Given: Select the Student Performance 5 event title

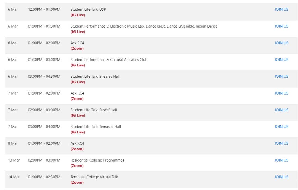Looking at the screenshot, I should [144, 26].
